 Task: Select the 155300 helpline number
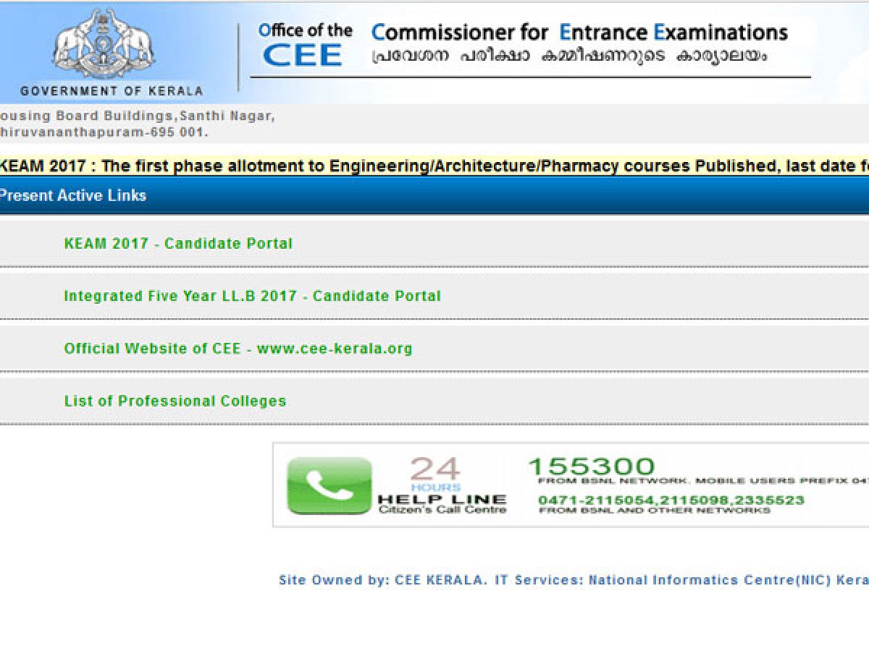tap(591, 466)
